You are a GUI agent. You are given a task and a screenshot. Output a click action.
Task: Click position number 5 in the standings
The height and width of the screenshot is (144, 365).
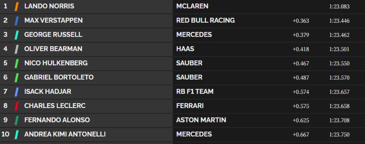5,63
